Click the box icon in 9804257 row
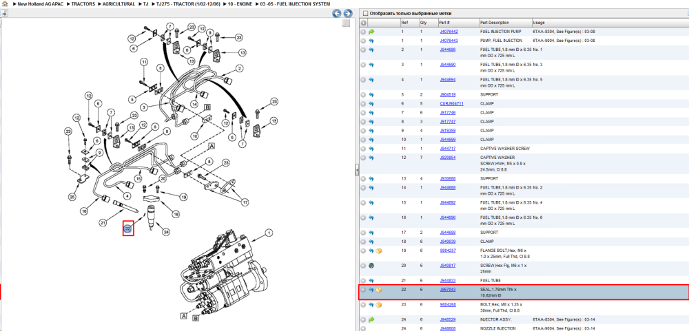Viewport: 689px width, 331px height. coord(379,250)
